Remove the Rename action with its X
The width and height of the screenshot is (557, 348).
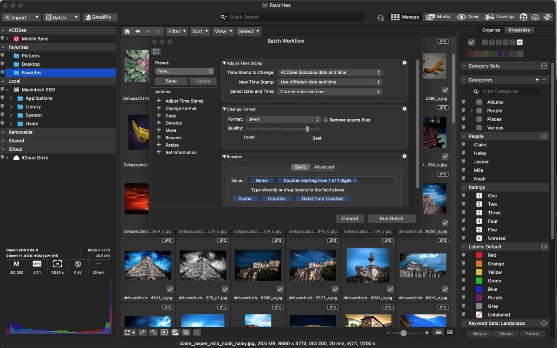click(404, 157)
